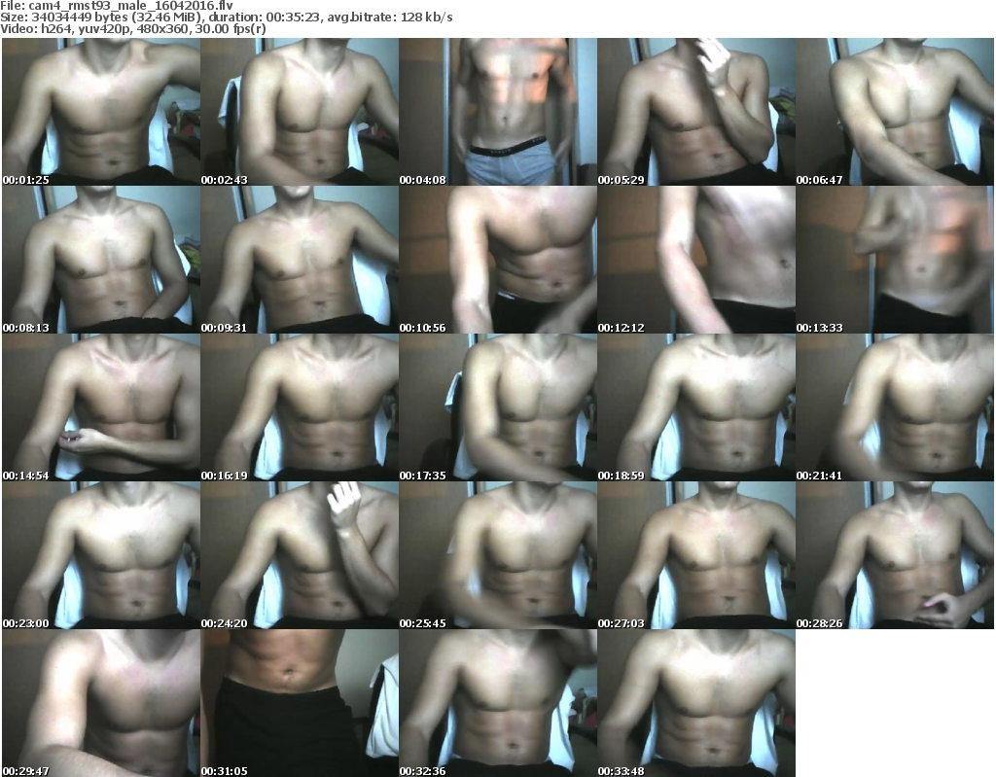Choose the preview frame at 00:24:20
Viewport: 996px width, 777px height.
tap(300, 555)
